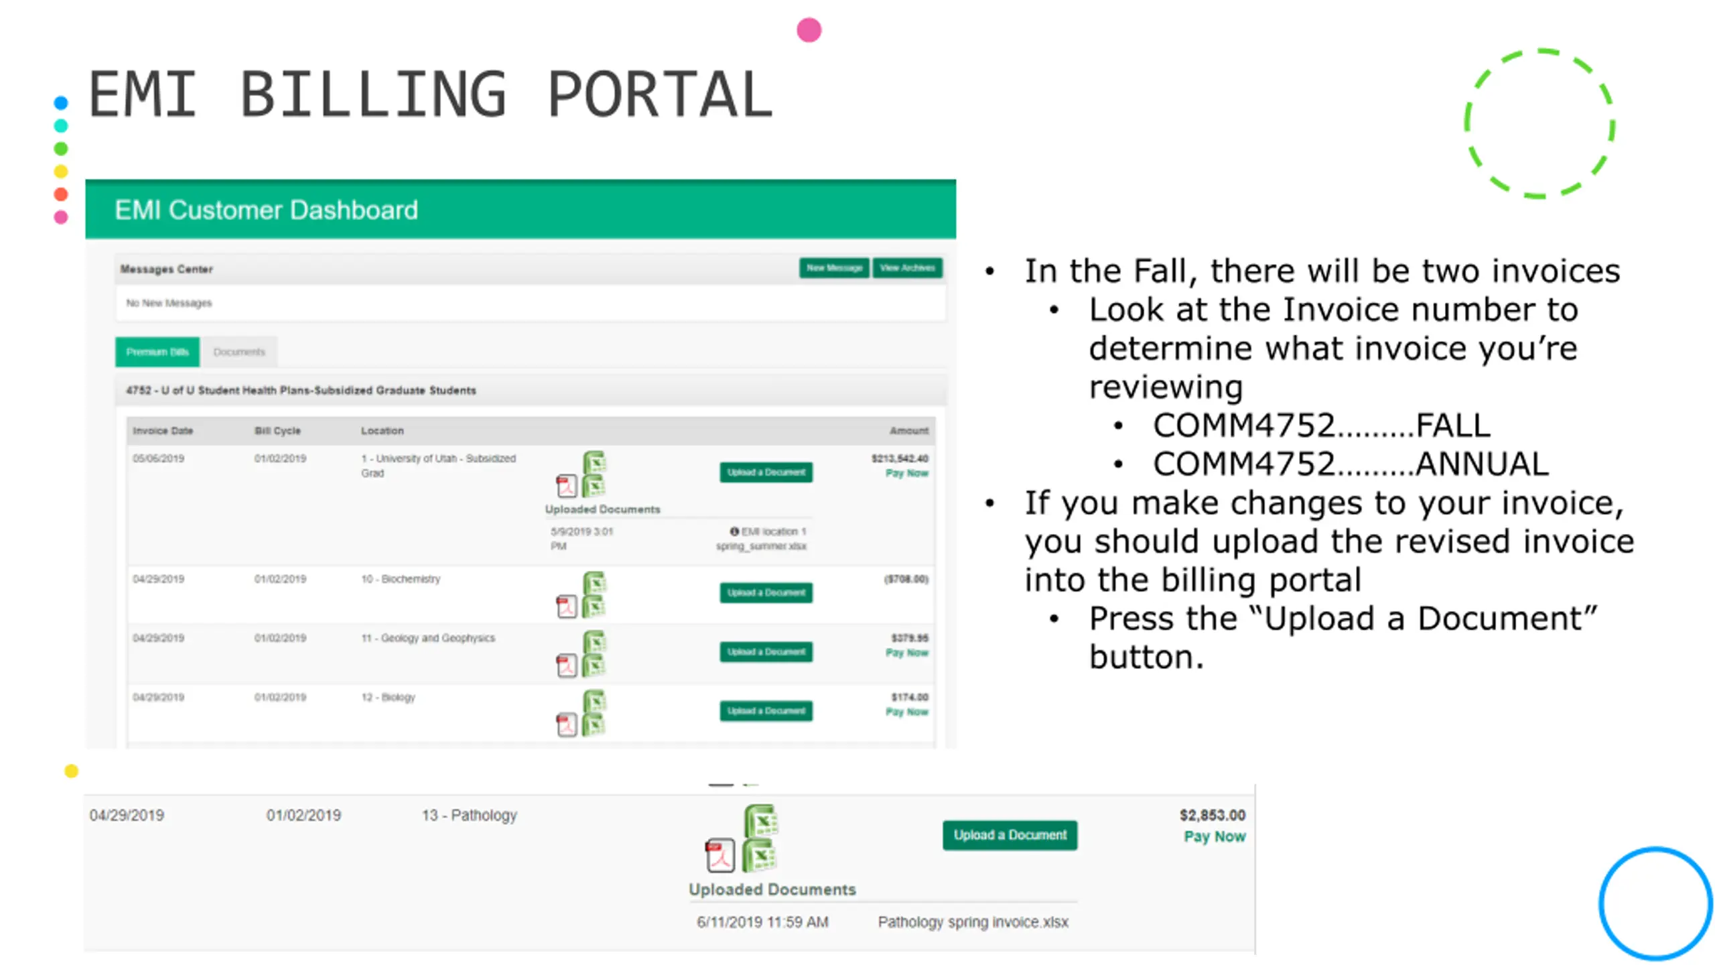This screenshot has width=1715, height=965.
Task: Open the lower Excel icon in the Pathology row
Action: pyautogui.click(x=760, y=856)
